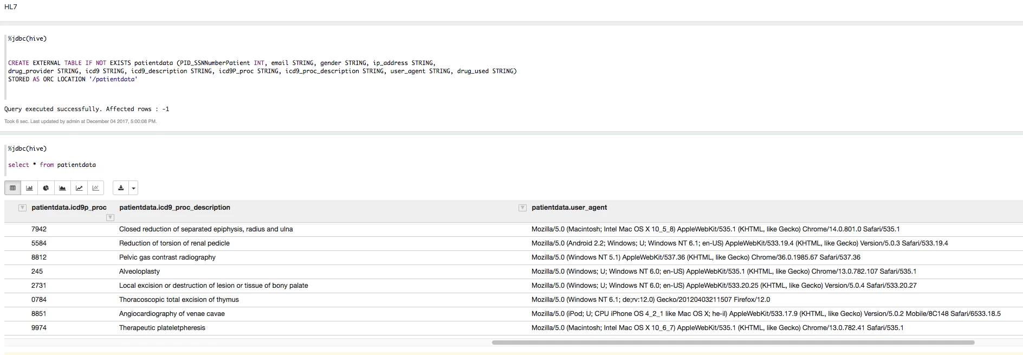Click the HL7 paragraph title

tap(11, 7)
